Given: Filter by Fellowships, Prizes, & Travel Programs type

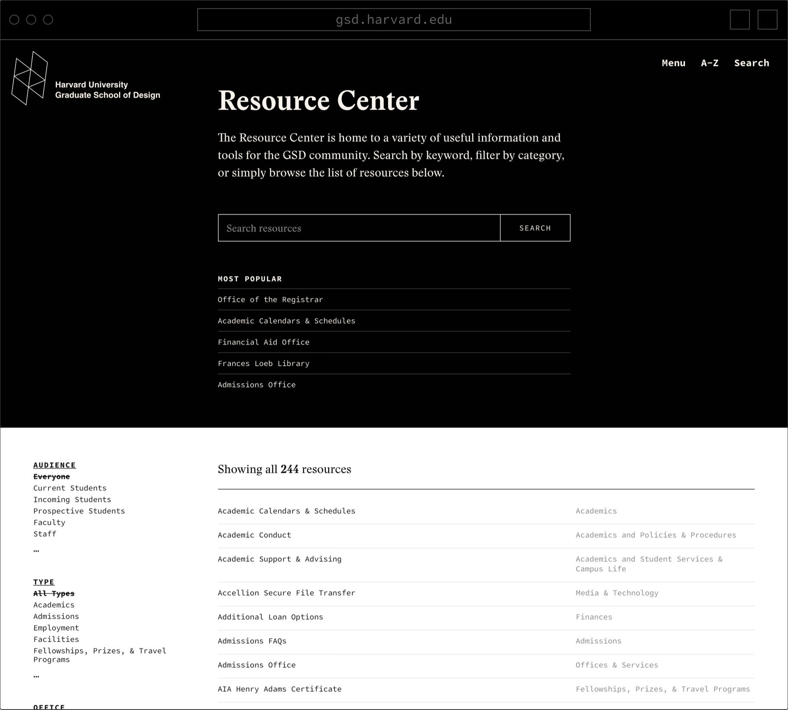Looking at the screenshot, I should 99,655.
